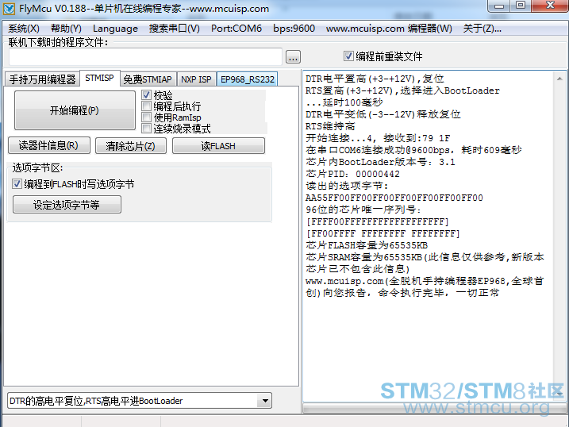Open the bps:9600 baud rate menu
This screenshot has height=427, width=569.
tap(294, 29)
